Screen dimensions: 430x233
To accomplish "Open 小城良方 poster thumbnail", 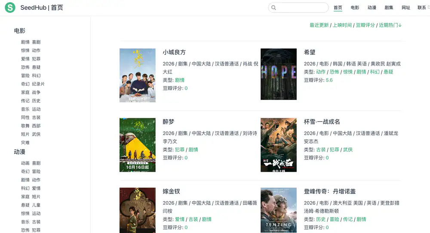I will pos(138,75).
